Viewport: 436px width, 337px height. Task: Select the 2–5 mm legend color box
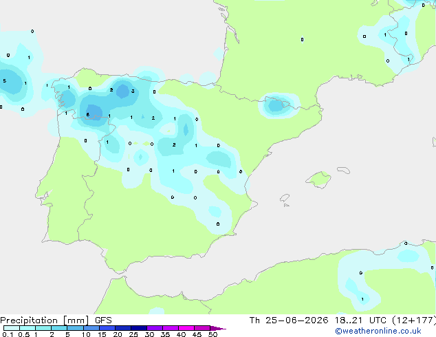click(x=59, y=328)
